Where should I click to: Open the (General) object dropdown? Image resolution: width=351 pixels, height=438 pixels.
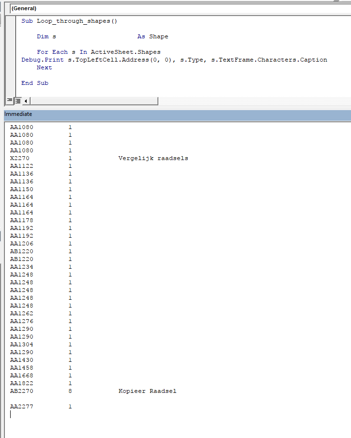coord(181,8)
